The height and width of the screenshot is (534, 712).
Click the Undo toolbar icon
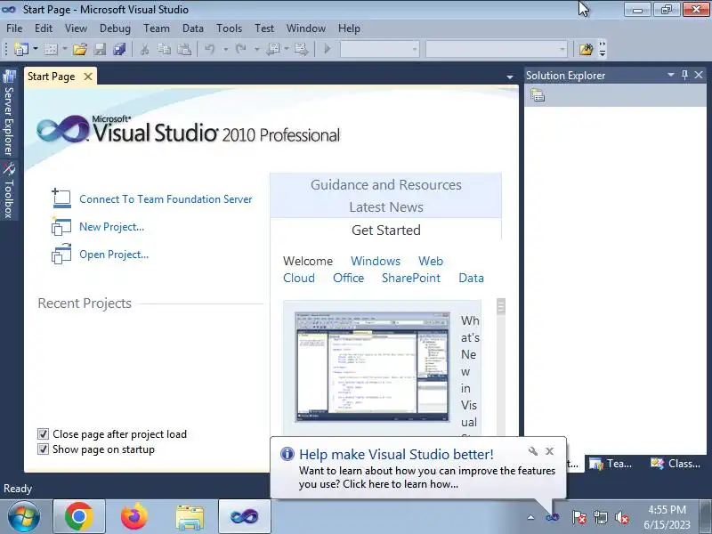click(209, 49)
